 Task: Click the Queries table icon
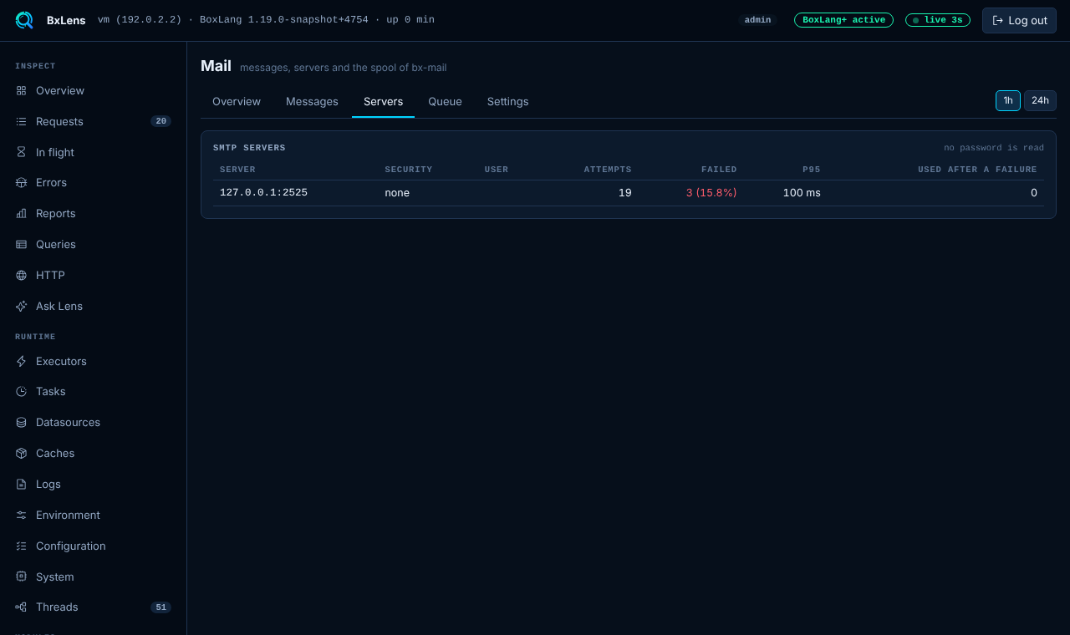(21, 244)
